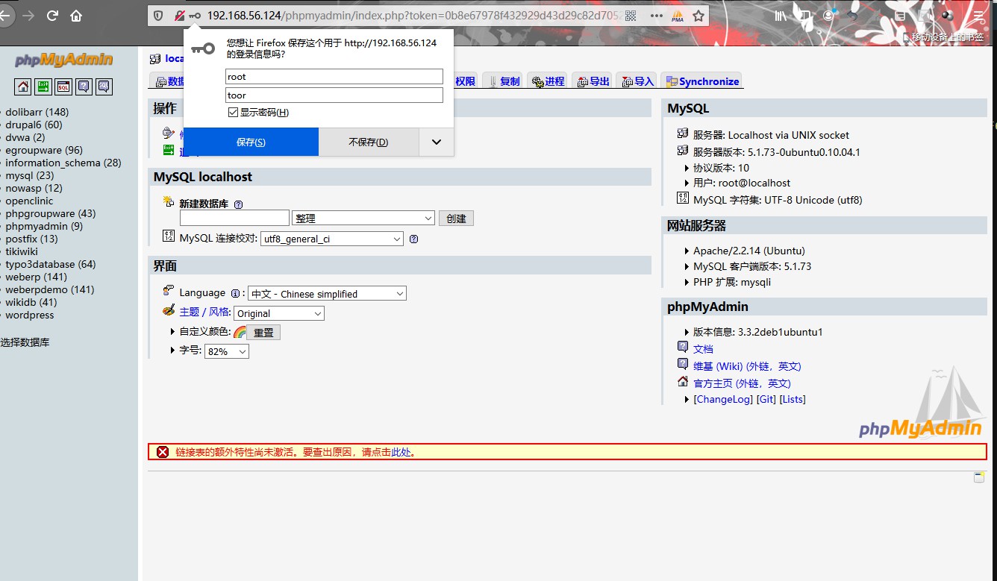Viewport: 997px width, 581px height.
Task: Go to Firefox home page icon
Action: point(76,16)
